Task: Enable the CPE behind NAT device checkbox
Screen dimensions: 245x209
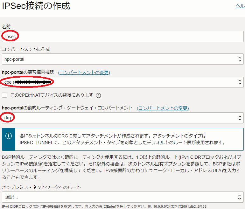Action: (x=4, y=95)
